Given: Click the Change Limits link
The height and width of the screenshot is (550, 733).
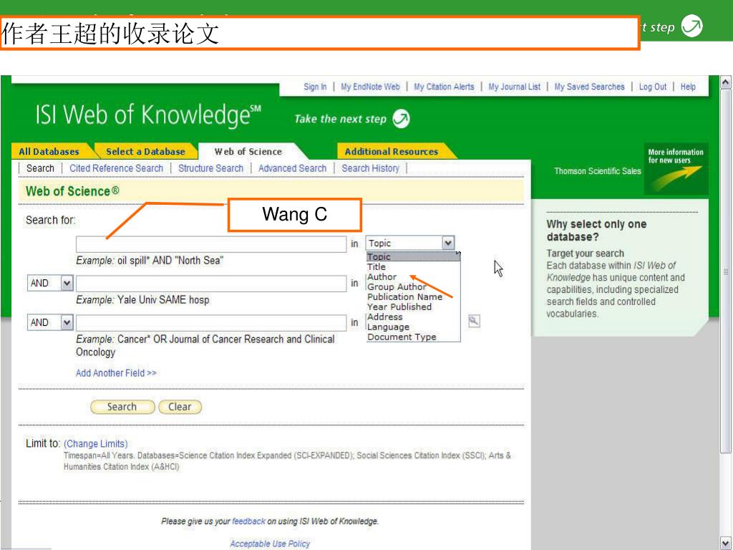Looking at the screenshot, I should pyautogui.click(x=96, y=443).
